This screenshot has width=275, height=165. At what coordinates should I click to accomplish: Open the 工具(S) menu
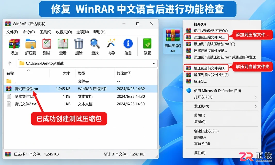tap(45, 32)
